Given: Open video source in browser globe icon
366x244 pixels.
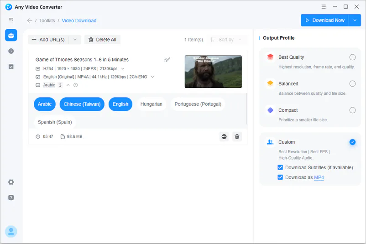Looking at the screenshot, I should (224, 136).
